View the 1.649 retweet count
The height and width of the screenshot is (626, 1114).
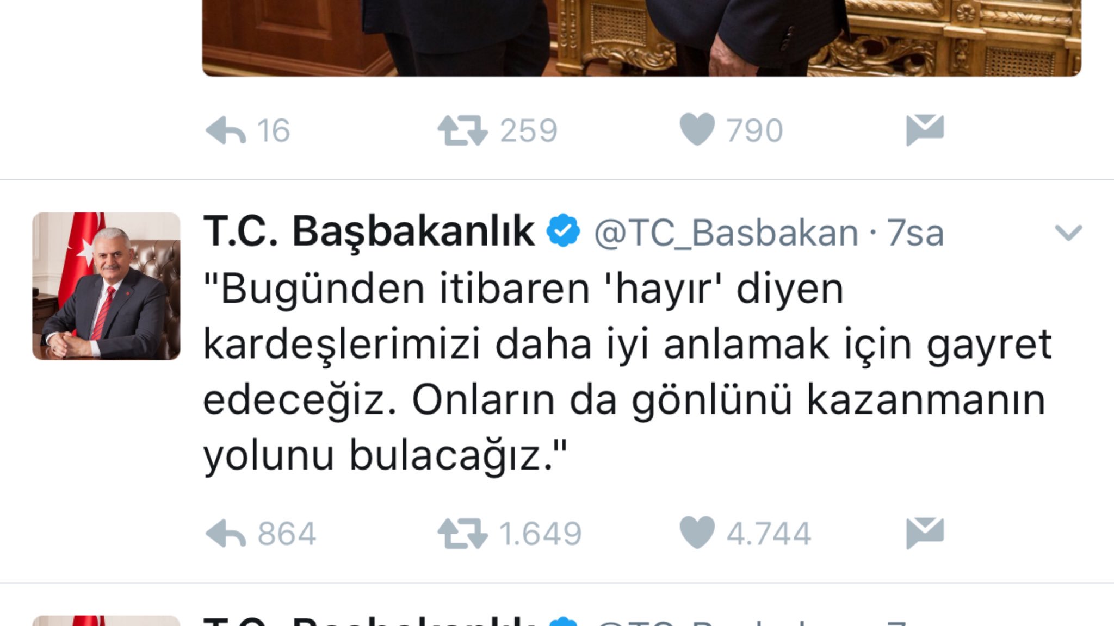pyautogui.click(x=541, y=534)
